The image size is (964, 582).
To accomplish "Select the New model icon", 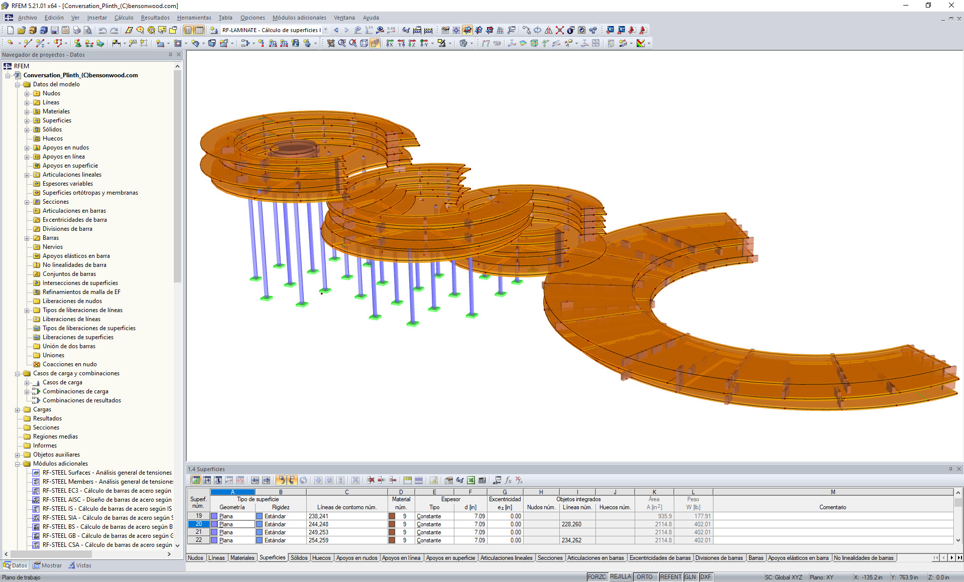I will (11, 30).
